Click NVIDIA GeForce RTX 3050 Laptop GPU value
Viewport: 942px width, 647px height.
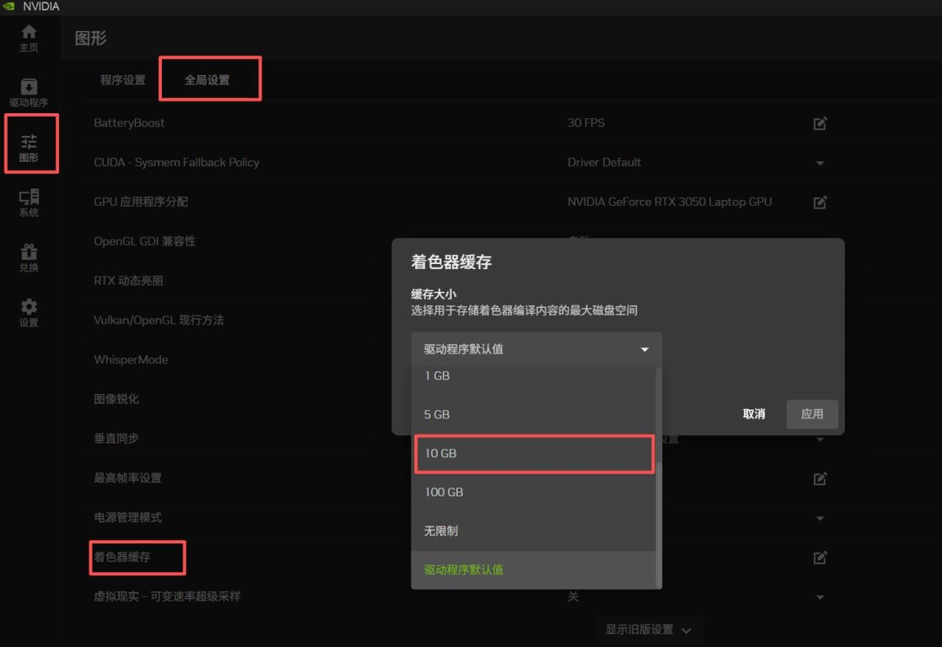click(x=670, y=202)
